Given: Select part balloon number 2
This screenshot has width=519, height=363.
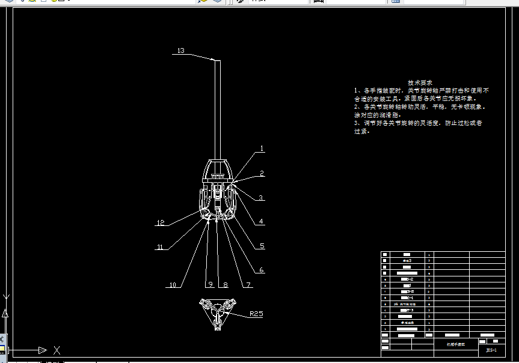Looking at the screenshot, I should coord(262,173).
